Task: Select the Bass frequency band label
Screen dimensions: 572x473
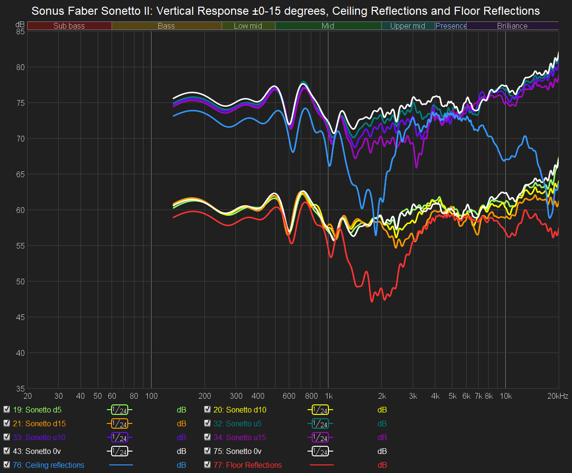Action: [166, 26]
